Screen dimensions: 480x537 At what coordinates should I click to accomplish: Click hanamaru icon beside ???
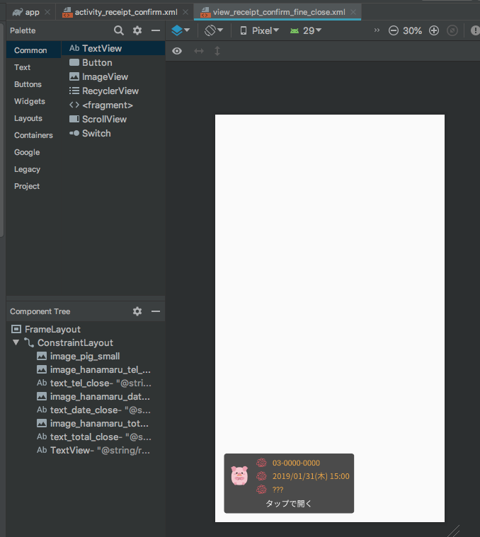coord(261,490)
